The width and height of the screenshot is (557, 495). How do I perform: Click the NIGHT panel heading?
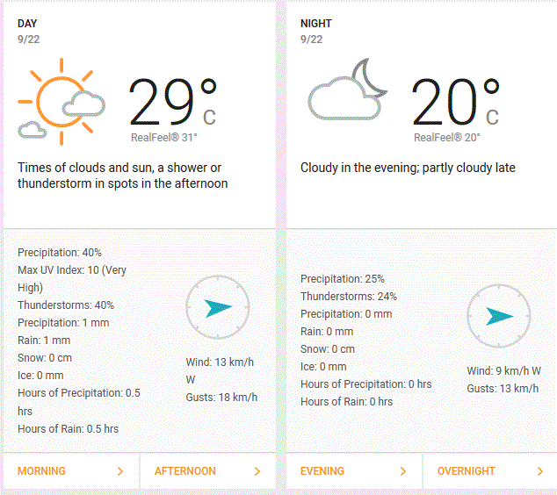point(315,24)
